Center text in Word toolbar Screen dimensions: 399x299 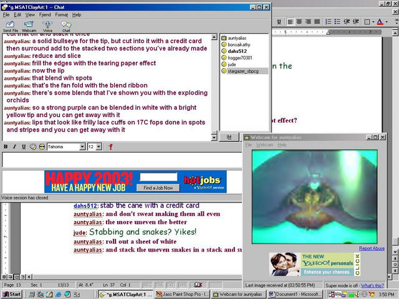(x=299, y=22)
